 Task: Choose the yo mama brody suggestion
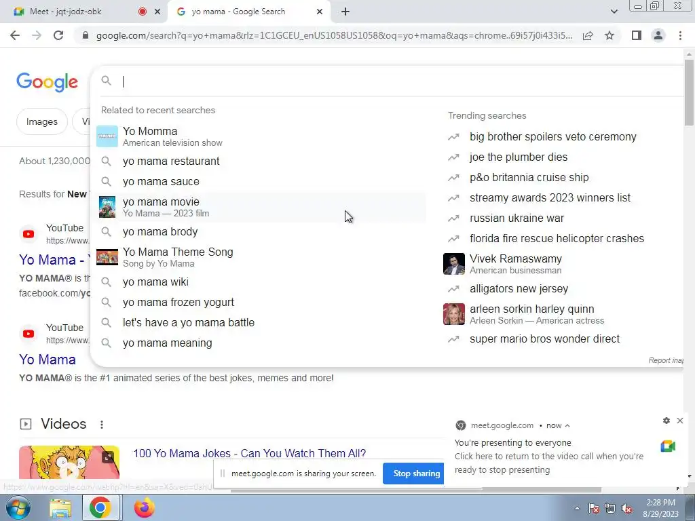pos(259,232)
